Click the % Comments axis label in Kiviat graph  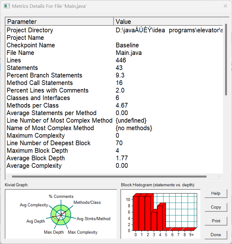coord(61,196)
